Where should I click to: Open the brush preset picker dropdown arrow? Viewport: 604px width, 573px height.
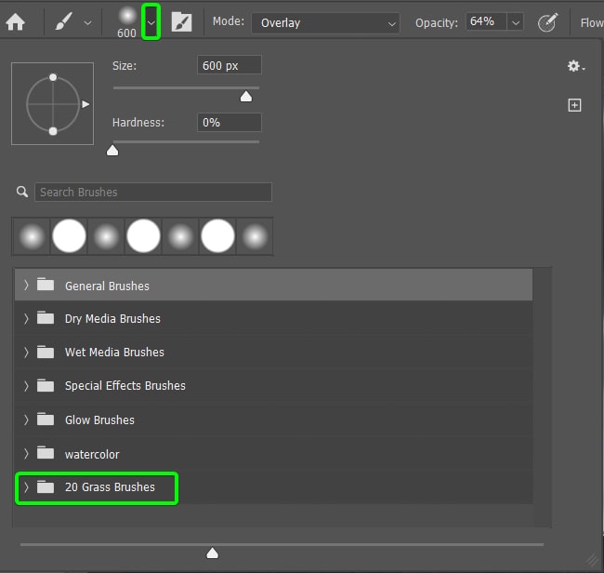(151, 22)
